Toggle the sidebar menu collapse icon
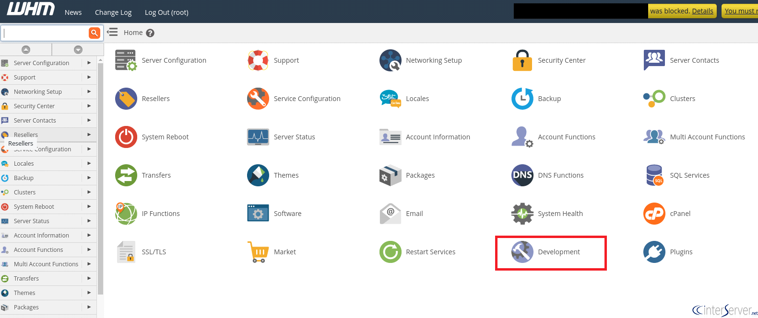This screenshot has height=318, width=758. click(112, 32)
